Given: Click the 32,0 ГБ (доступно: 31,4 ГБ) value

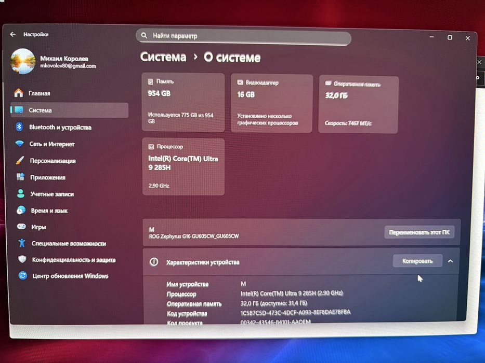Looking at the screenshot, I should click(x=274, y=303).
